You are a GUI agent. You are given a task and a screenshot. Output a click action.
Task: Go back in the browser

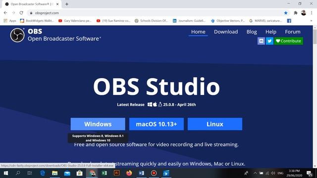pos(5,13)
